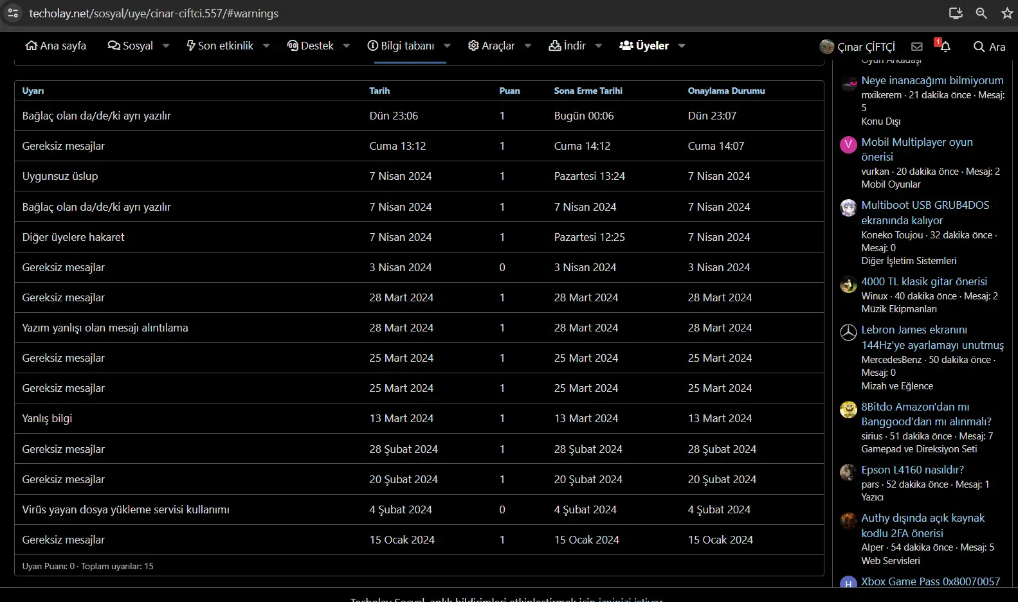Open Mobil Multiplayer oyun önerisi thread
This screenshot has width=1018, height=602.
point(916,149)
